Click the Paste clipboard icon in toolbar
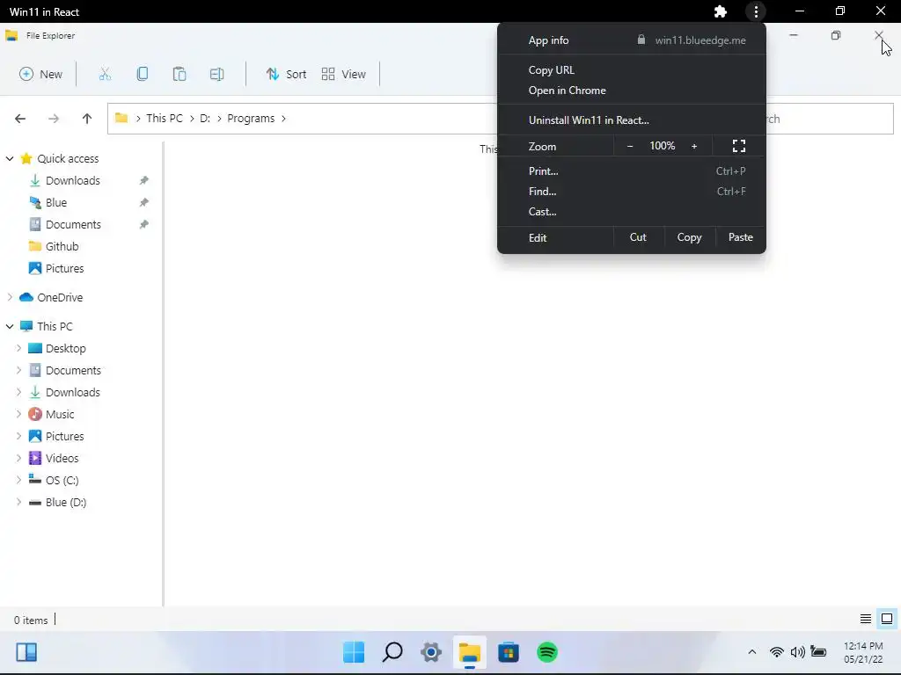 click(x=179, y=74)
